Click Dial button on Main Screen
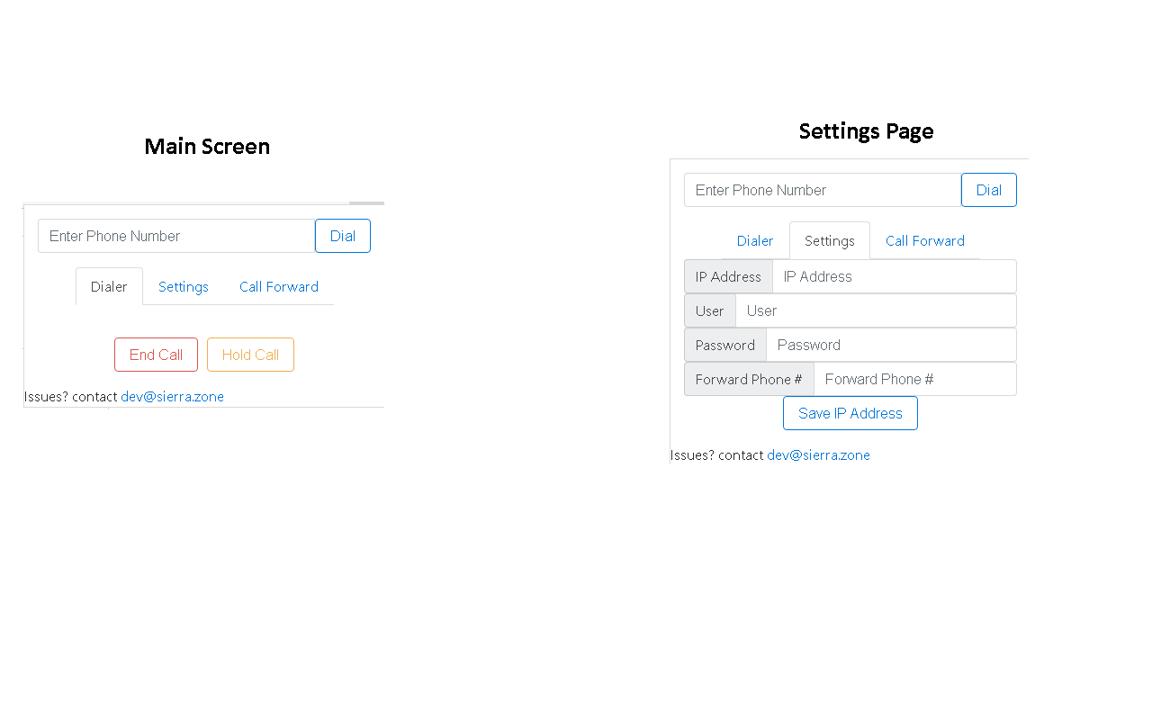 click(x=343, y=236)
